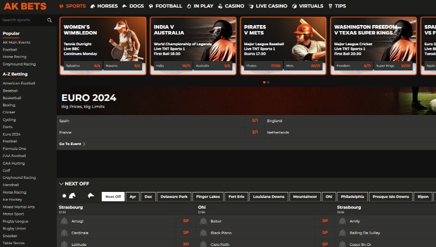
Task: Open the Virtuals menu
Action: [x=307, y=6]
